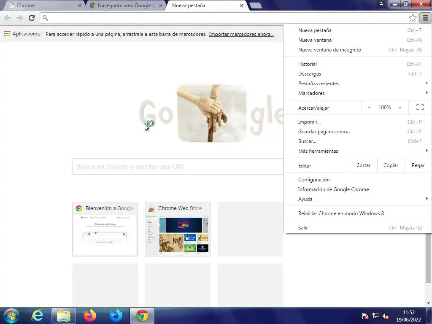This screenshot has width=432, height=324.
Task: Click the Copiar button
Action: tap(391, 165)
